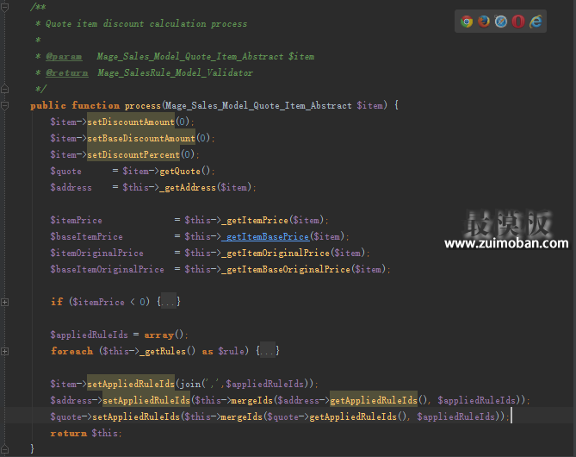Screen dimensions: 576x457
Task: Click the @param doc tag
Action: click(64, 57)
